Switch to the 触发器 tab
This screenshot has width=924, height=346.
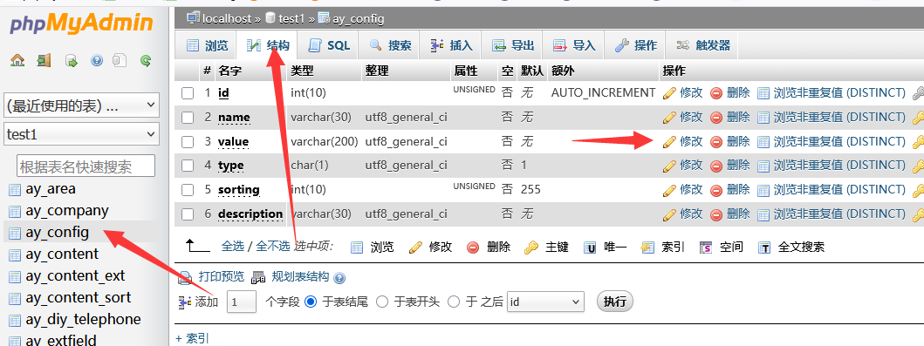[x=702, y=45]
